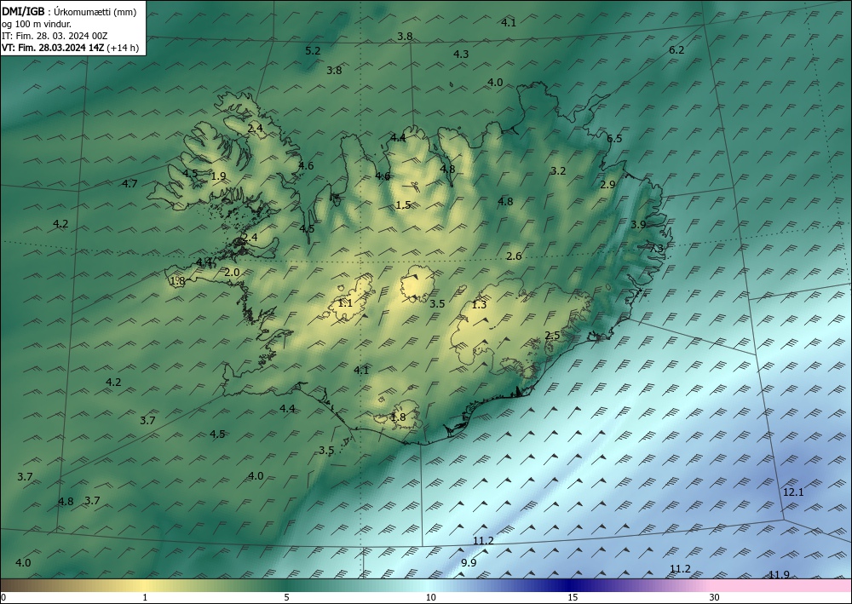Select the 4.3 value in the north

pyautogui.click(x=461, y=55)
